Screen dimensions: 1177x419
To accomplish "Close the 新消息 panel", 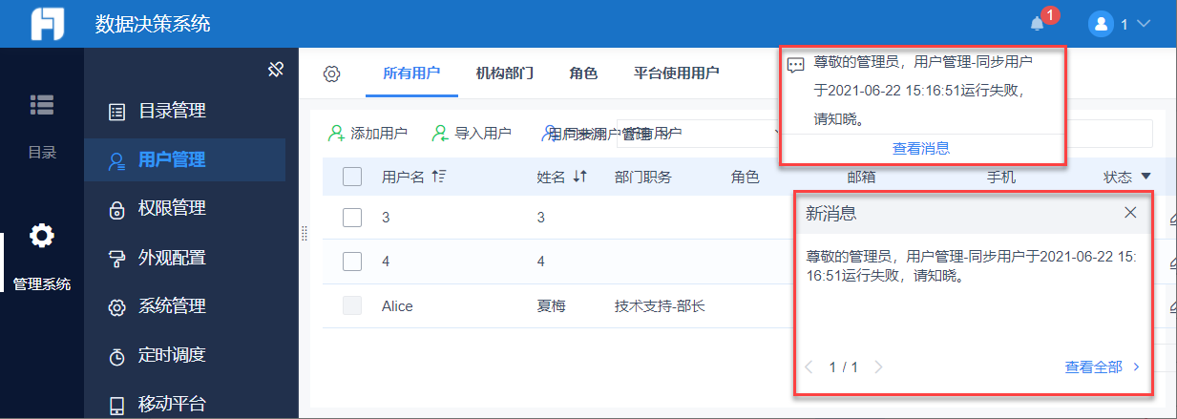I will (x=1130, y=213).
